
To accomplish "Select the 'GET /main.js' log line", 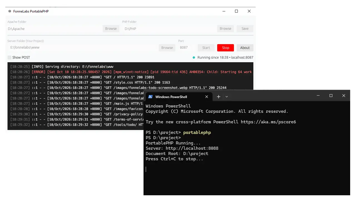I will point(76,104).
